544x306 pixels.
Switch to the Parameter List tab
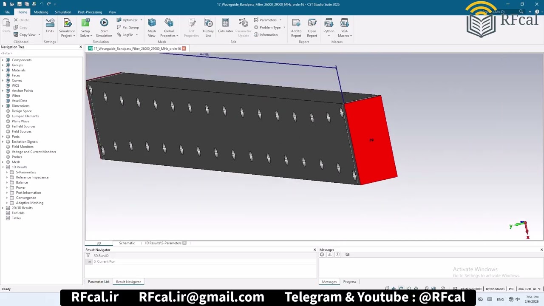tap(99, 281)
